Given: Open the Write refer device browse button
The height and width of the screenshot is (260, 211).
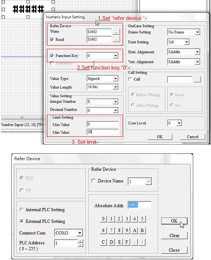Looking at the screenshot, I should 116,32.
